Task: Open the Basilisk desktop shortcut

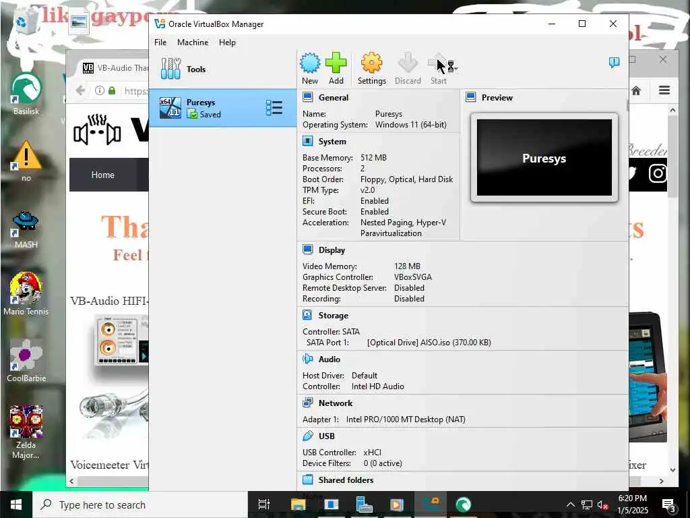Action: [x=26, y=94]
